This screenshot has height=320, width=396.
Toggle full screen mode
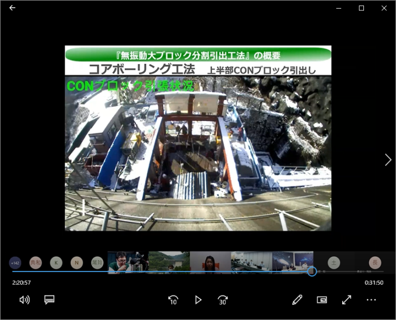pos(347,300)
